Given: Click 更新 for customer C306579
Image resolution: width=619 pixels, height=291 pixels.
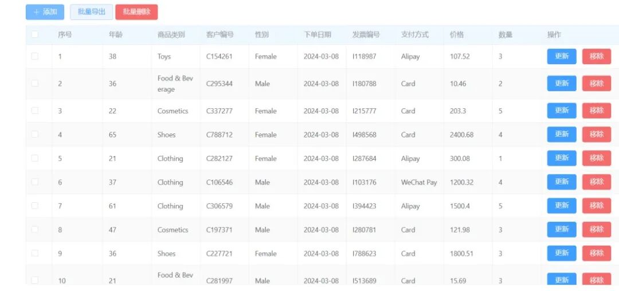Looking at the screenshot, I should (x=561, y=206).
